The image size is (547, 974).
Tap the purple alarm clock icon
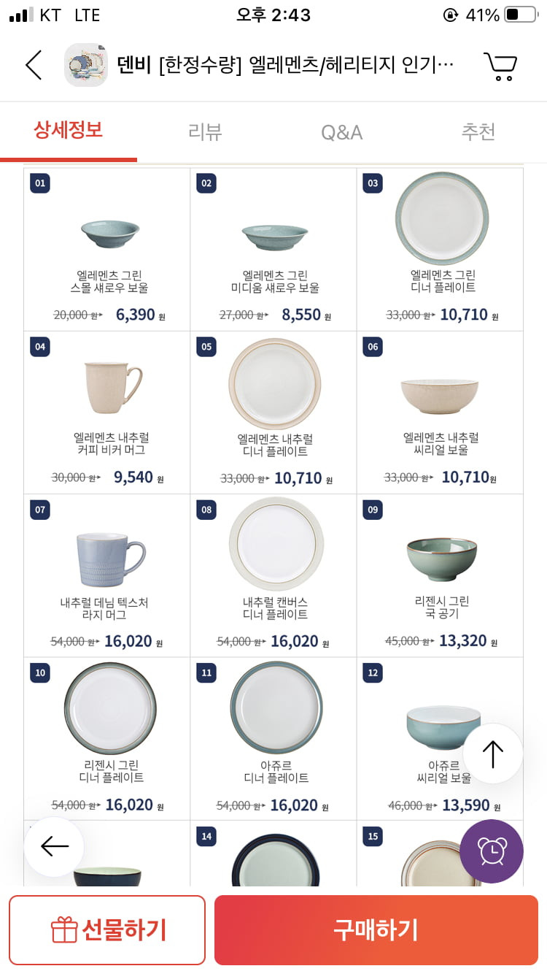pyautogui.click(x=492, y=851)
